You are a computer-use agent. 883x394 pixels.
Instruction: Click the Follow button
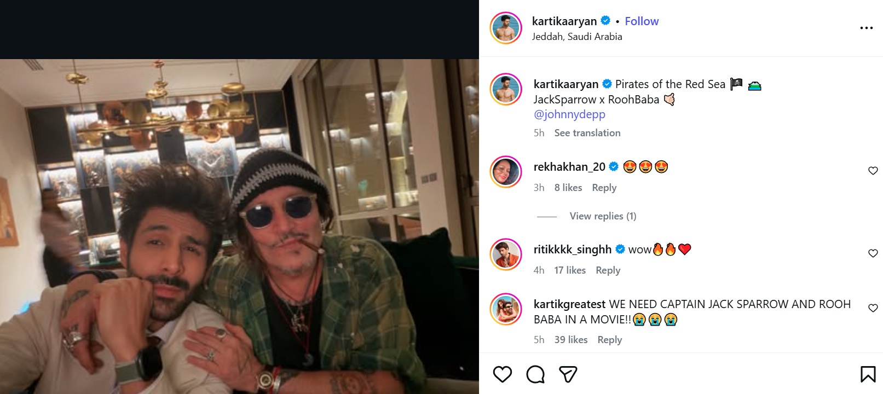[x=642, y=21]
